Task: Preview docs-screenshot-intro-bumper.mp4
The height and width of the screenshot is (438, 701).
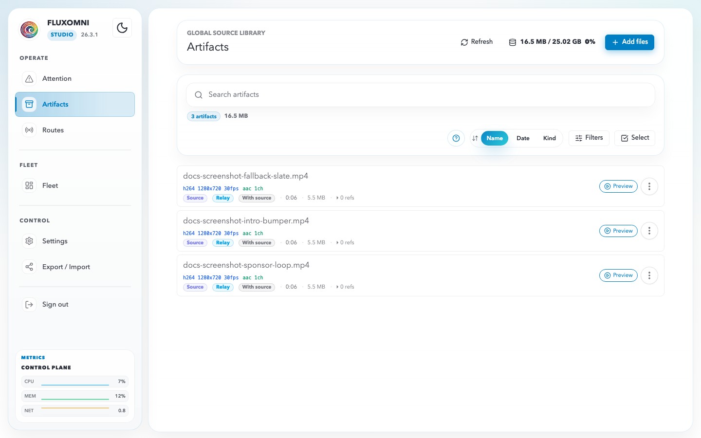Action: [x=618, y=231]
